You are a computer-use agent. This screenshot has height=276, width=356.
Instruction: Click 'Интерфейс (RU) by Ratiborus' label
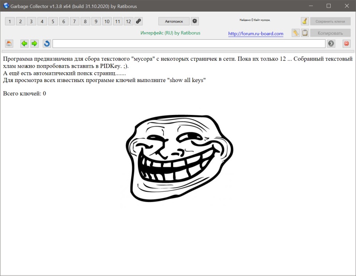[x=170, y=33]
